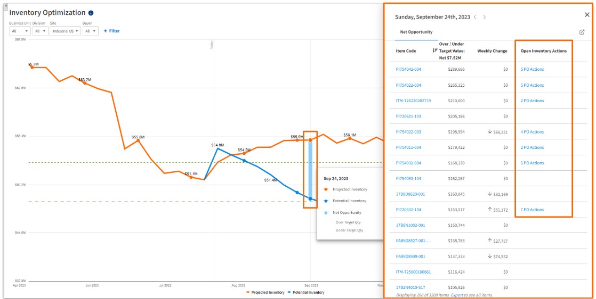Open 5 PO Actions for PI754022-004

tap(532, 85)
